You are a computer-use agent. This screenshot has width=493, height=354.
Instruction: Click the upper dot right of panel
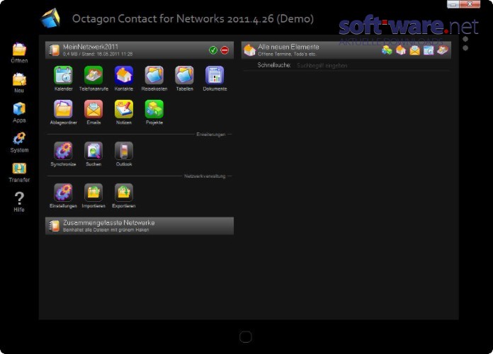point(465,39)
